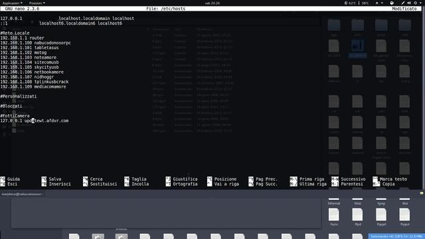The width and height of the screenshot is (425, 239).
Task: Place cursor on the tabletasus host line
Action: [x=29, y=48]
